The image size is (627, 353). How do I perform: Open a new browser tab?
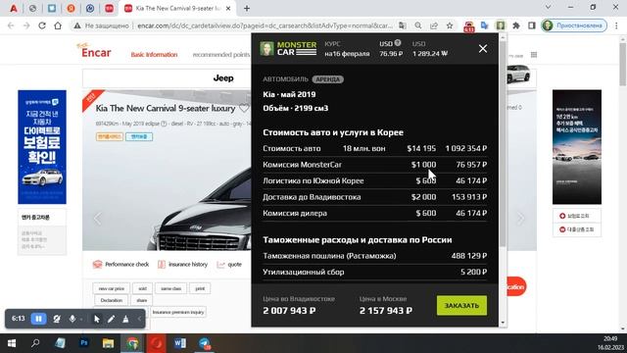click(247, 8)
